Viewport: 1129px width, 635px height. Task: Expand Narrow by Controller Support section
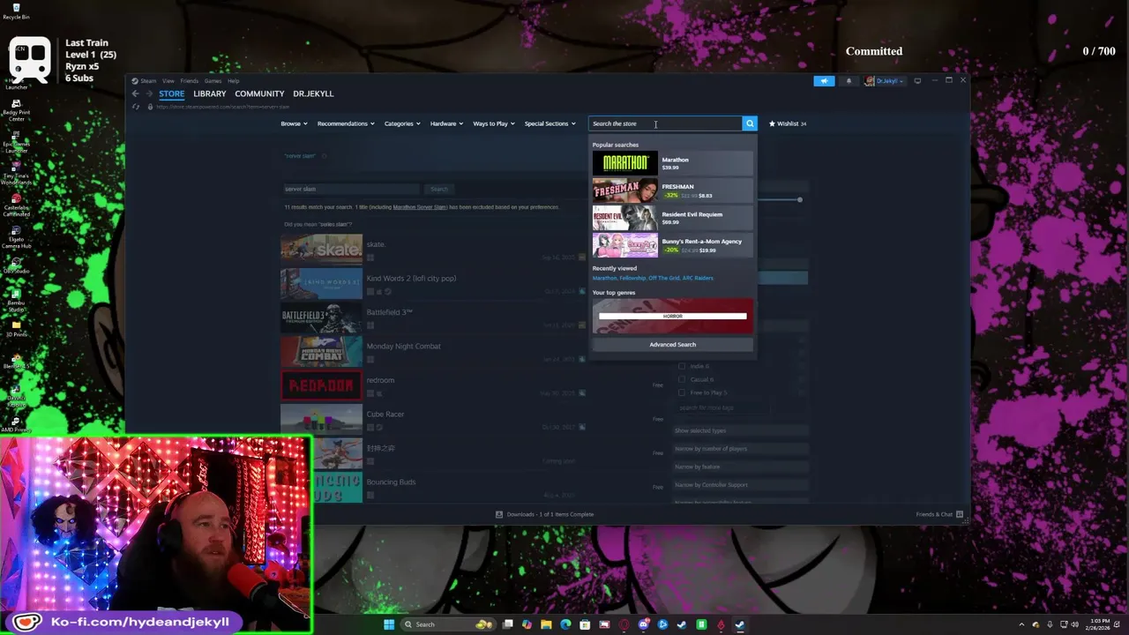click(x=741, y=484)
